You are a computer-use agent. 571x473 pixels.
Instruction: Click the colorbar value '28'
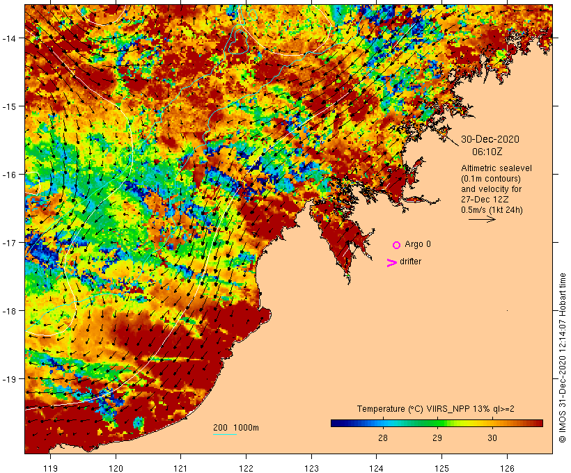(383, 438)
